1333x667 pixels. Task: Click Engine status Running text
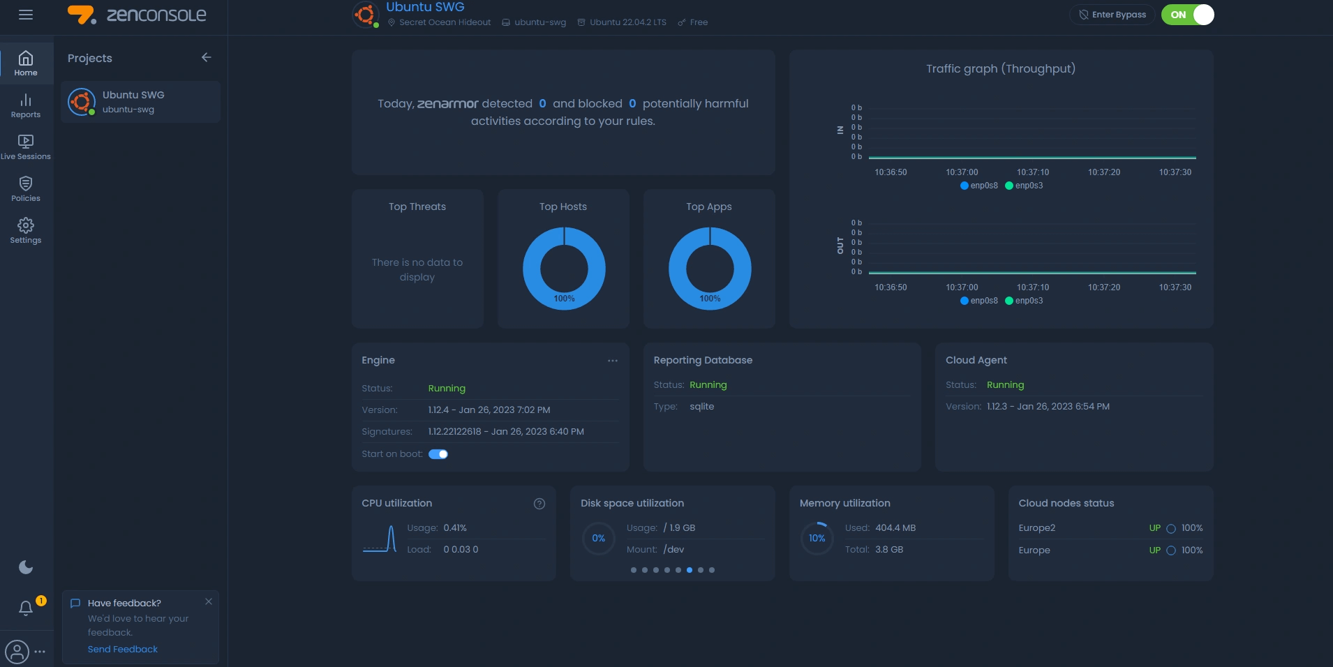click(447, 389)
